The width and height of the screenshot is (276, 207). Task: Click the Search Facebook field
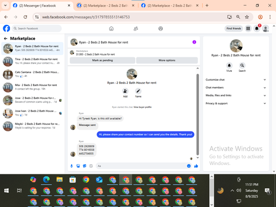[x=37, y=29]
